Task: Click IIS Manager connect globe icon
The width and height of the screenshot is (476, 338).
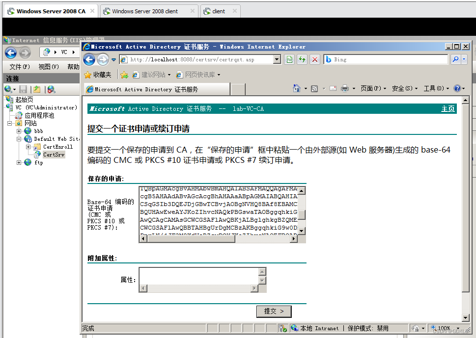Action: coord(8,89)
